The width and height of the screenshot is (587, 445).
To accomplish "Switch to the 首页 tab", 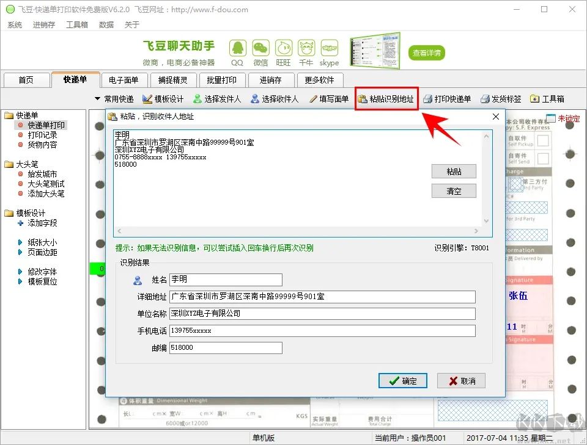I will pyautogui.click(x=26, y=80).
